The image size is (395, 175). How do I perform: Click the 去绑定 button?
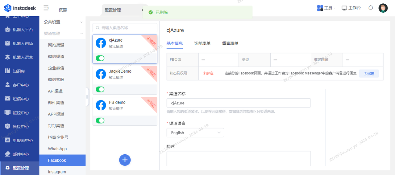[369, 74]
